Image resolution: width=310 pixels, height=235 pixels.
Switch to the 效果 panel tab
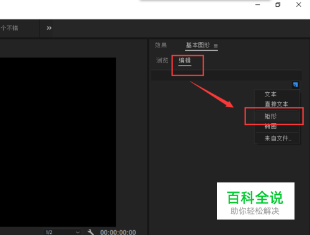coord(161,45)
